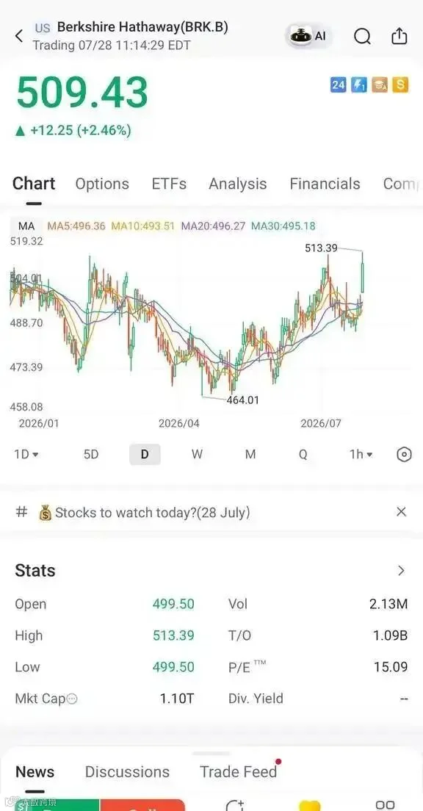This screenshot has height=811, width=423.
Task: Select the D daily interval
Action: coord(145,455)
